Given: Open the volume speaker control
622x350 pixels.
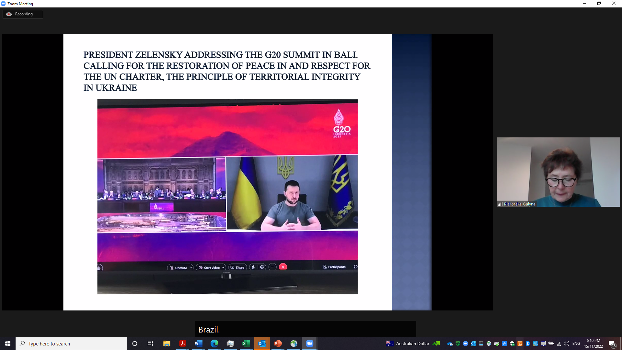Looking at the screenshot, I should tap(567, 344).
